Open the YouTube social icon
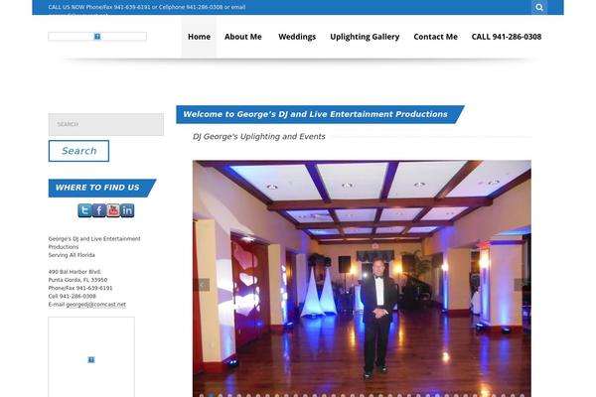Image resolution: width=596 pixels, height=397 pixels. 113,210
